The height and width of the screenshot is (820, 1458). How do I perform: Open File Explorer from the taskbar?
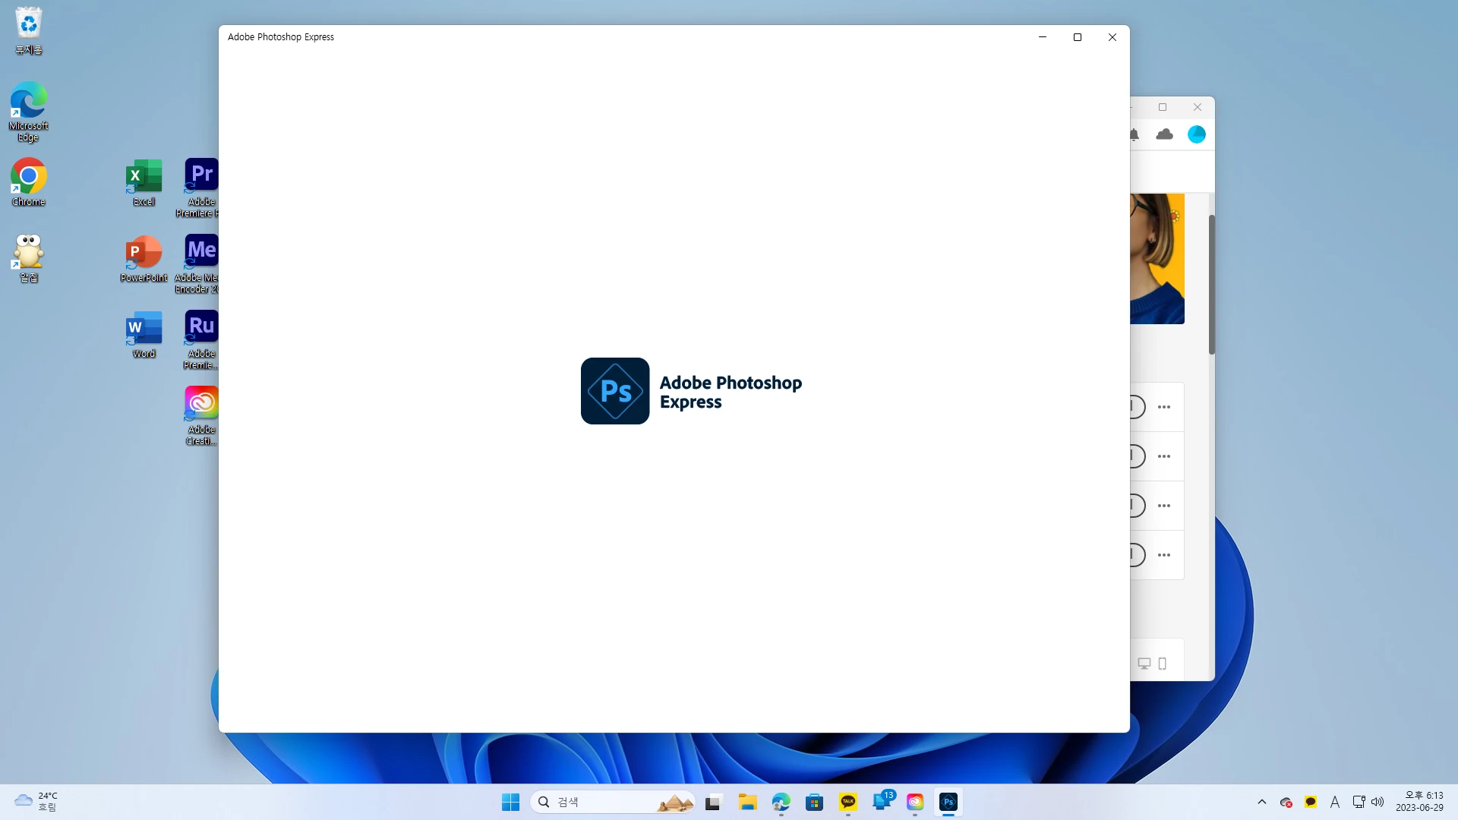(x=748, y=802)
